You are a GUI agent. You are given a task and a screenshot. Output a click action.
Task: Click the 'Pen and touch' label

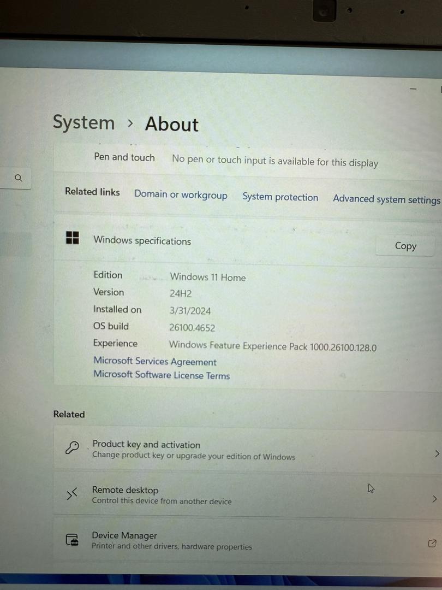pyautogui.click(x=124, y=157)
